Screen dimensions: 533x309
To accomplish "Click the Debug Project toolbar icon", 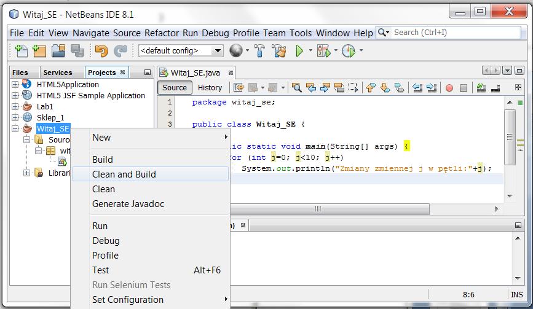I will point(323,50).
